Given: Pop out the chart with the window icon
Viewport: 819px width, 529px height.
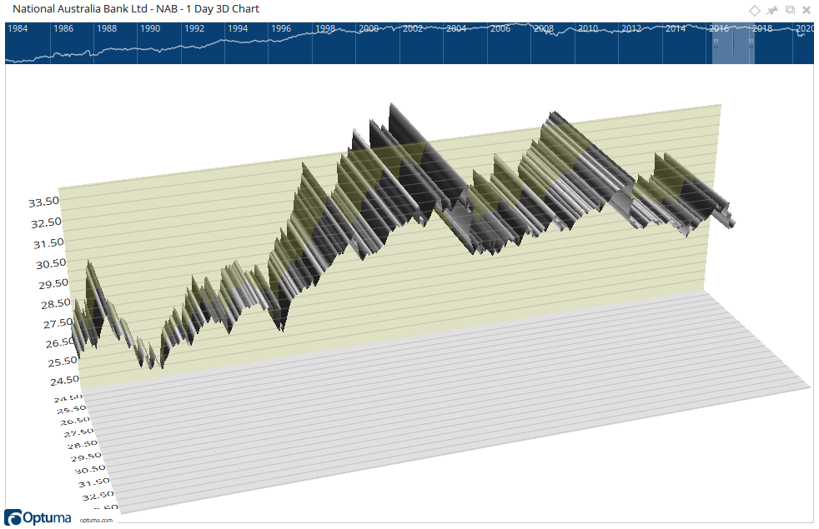Looking at the screenshot, I should pyautogui.click(x=790, y=10).
